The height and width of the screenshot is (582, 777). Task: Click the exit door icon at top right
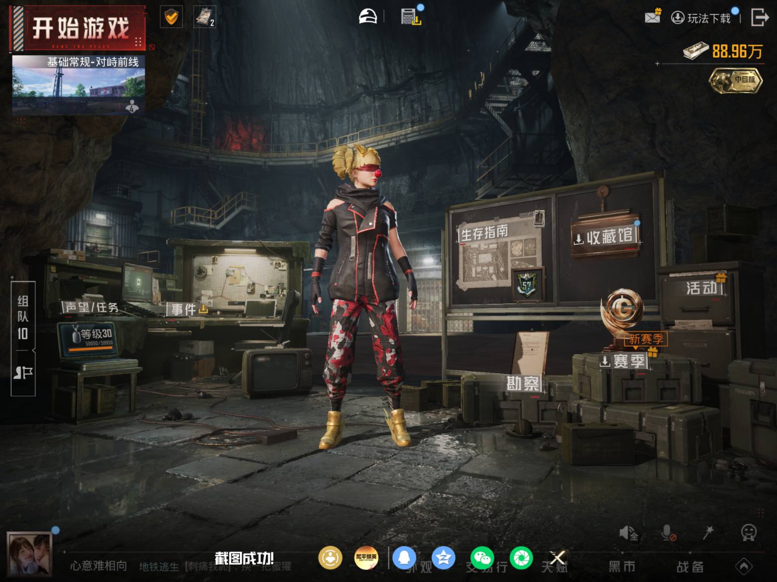click(759, 17)
